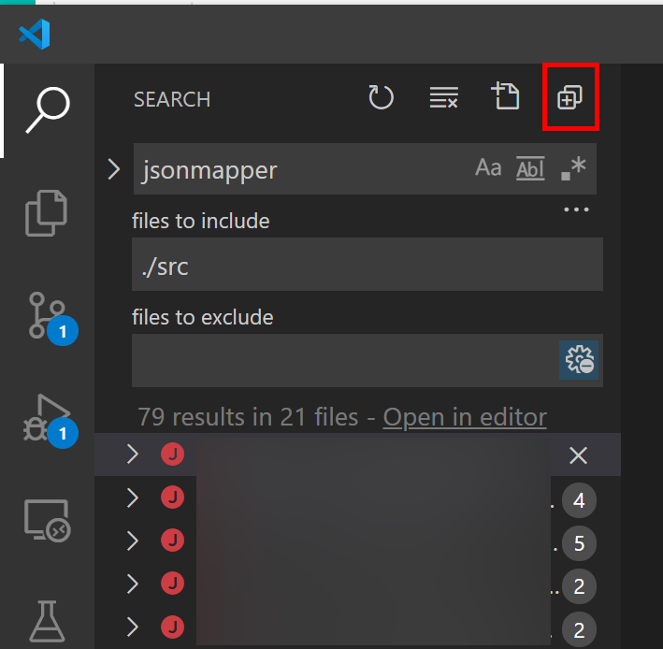Image resolution: width=663 pixels, height=649 pixels.
Task: Expand the file result with 5 matches
Action: pos(133,541)
